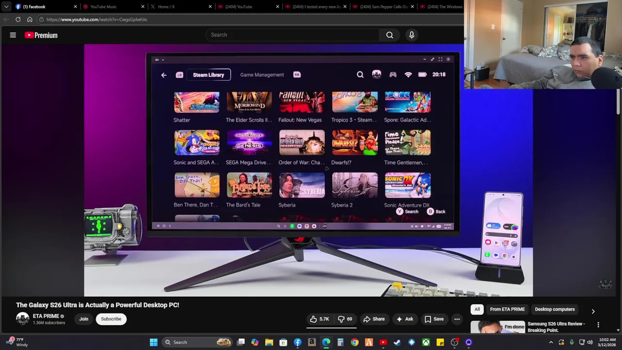Viewport: 622px width, 350px height.
Task: Open ETA PRIME channel name link
Action: [x=46, y=316]
